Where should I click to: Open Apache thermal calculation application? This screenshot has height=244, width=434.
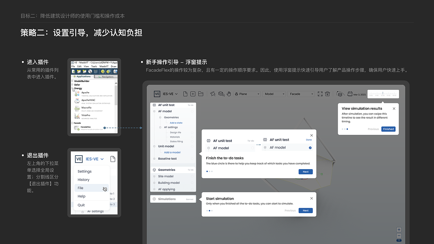93,94
